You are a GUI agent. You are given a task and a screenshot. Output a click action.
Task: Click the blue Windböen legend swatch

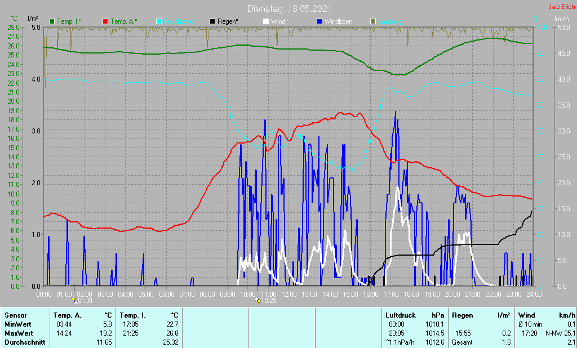click(319, 21)
